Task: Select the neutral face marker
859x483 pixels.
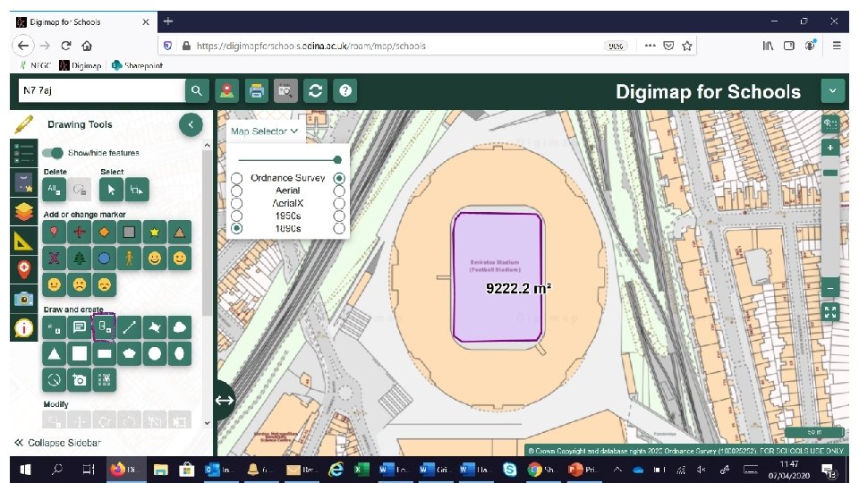Action: [54, 284]
